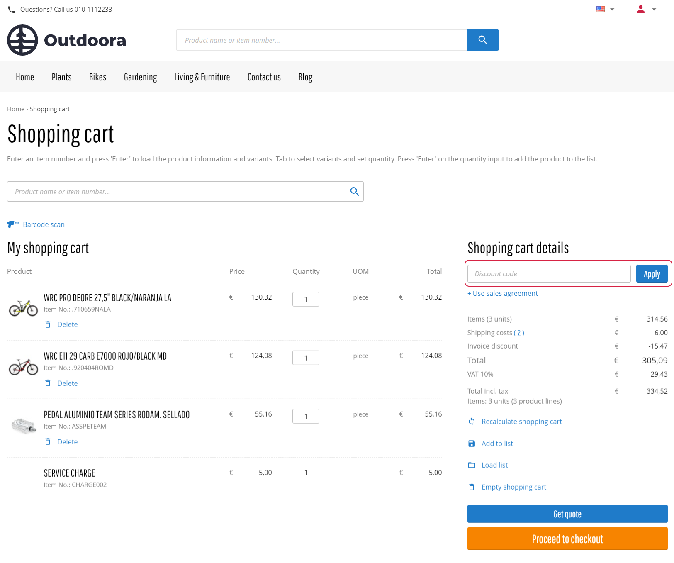Open the WRC PRO DEORE bike thumbnail
The height and width of the screenshot is (563, 674).
[x=24, y=308]
